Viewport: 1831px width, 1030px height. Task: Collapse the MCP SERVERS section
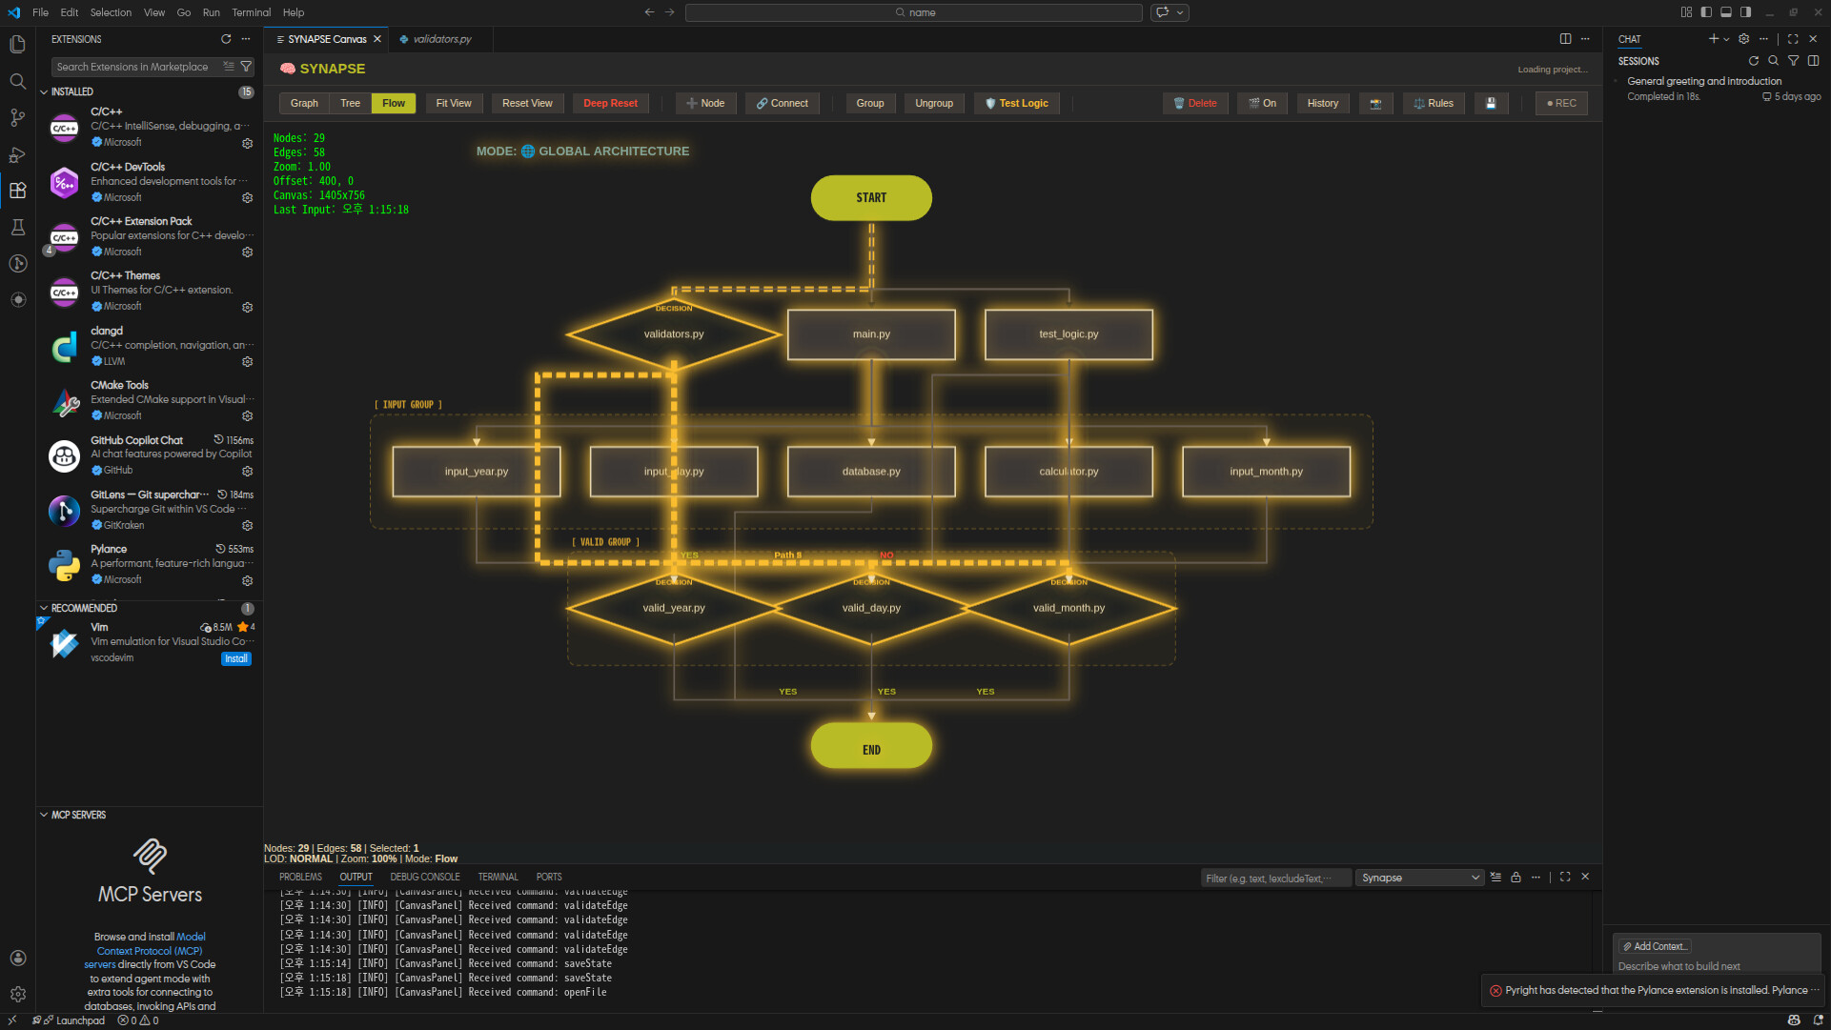(x=44, y=815)
